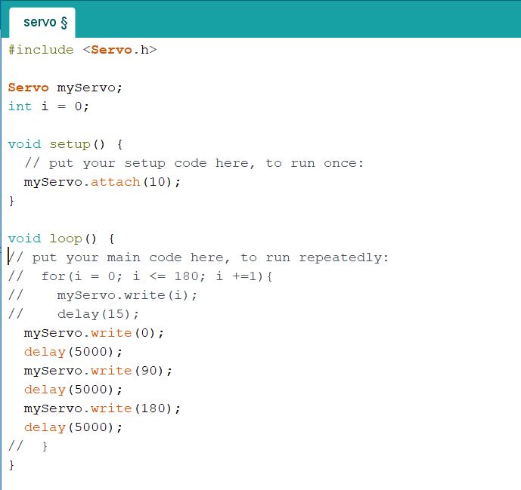Click the commented 'delay(15);' line
The height and width of the screenshot is (490, 521).
[73, 314]
